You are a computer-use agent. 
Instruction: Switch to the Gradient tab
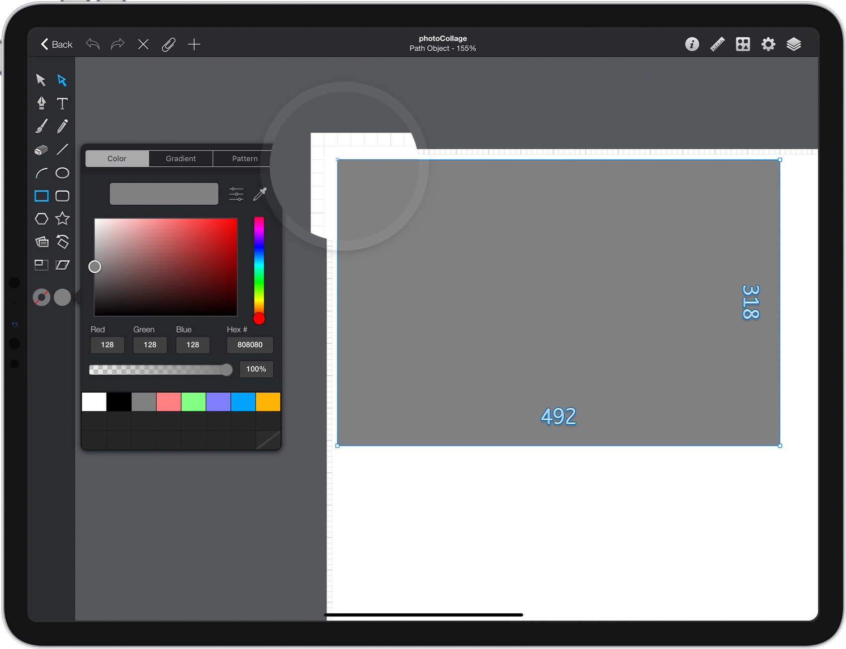click(181, 158)
